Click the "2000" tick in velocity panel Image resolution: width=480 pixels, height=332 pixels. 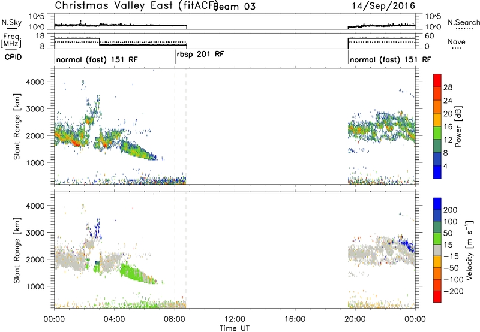coord(35,259)
